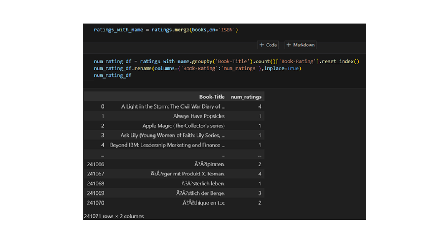438x246 pixels.
Task: Click the 'stlich der Berge.' title cell
Action: pos(200,193)
